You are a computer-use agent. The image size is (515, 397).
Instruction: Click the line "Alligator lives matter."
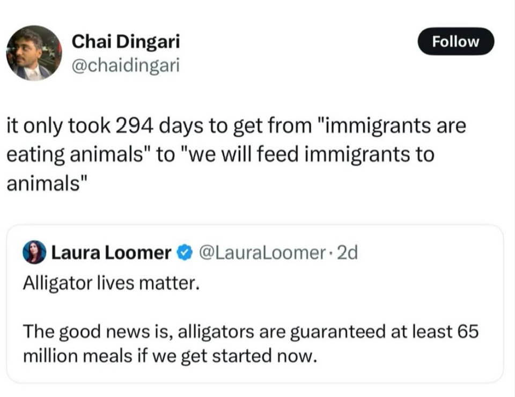111,283
